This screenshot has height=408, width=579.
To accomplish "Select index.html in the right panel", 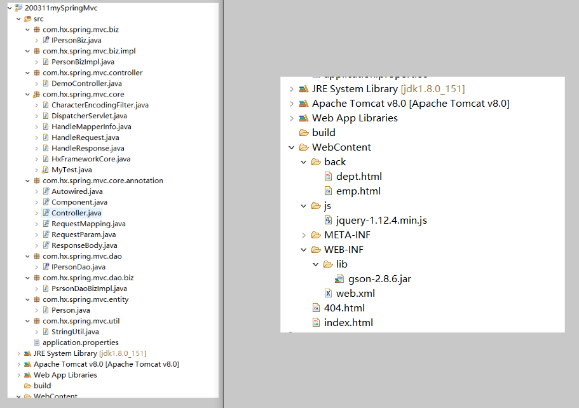I will (348, 323).
